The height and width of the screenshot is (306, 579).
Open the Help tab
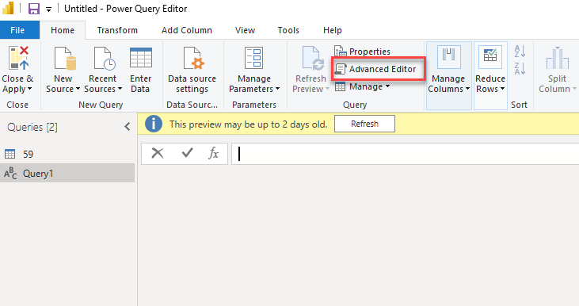(333, 30)
